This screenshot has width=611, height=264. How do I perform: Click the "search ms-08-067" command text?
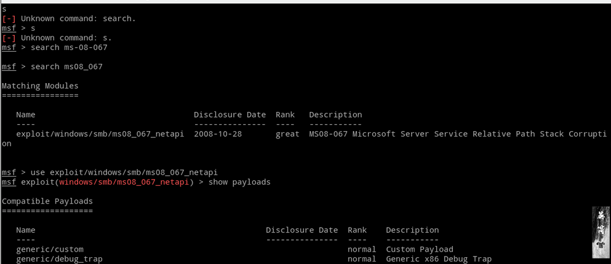pos(69,47)
